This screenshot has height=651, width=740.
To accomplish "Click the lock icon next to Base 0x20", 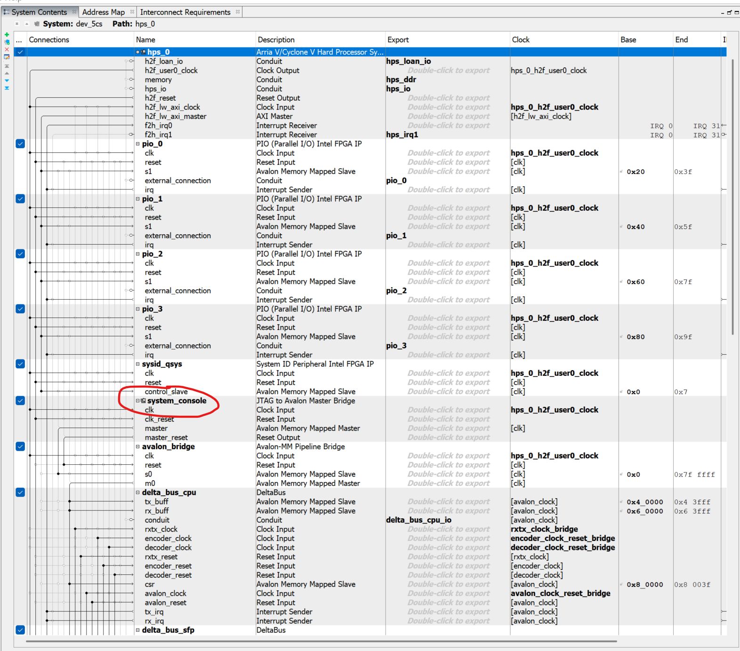I will click(x=622, y=172).
